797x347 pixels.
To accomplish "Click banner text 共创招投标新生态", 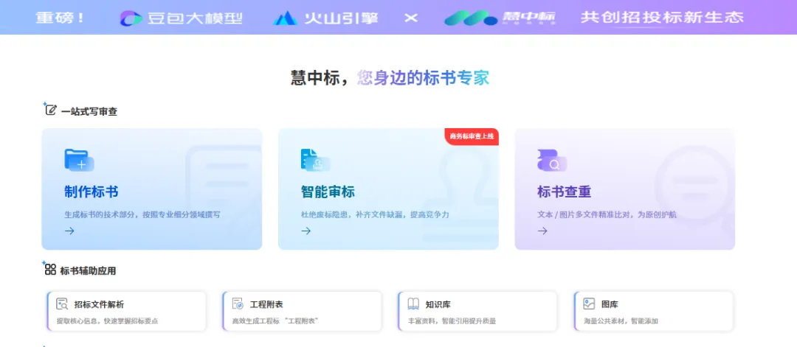I will (x=662, y=18).
